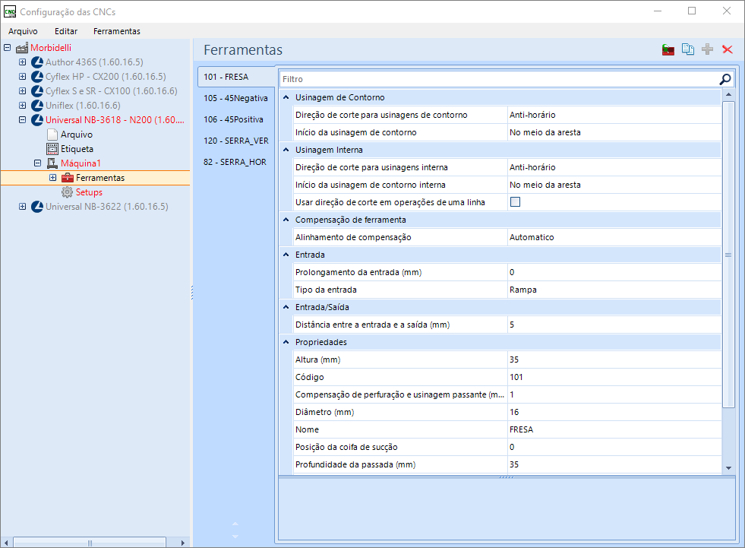Expand the Ferramentas tree node
745x548 pixels.
[x=52, y=178]
